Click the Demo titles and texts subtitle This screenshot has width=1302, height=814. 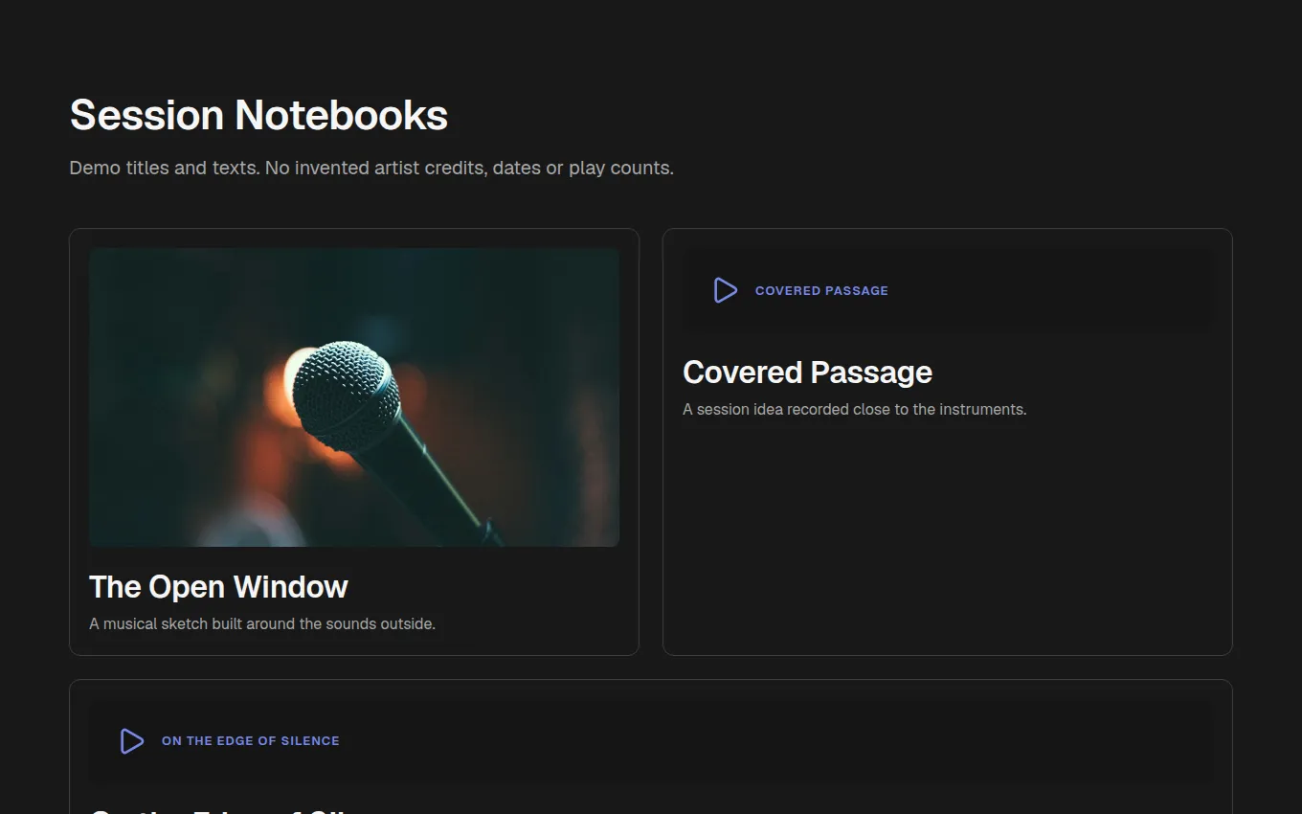(x=371, y=168)
